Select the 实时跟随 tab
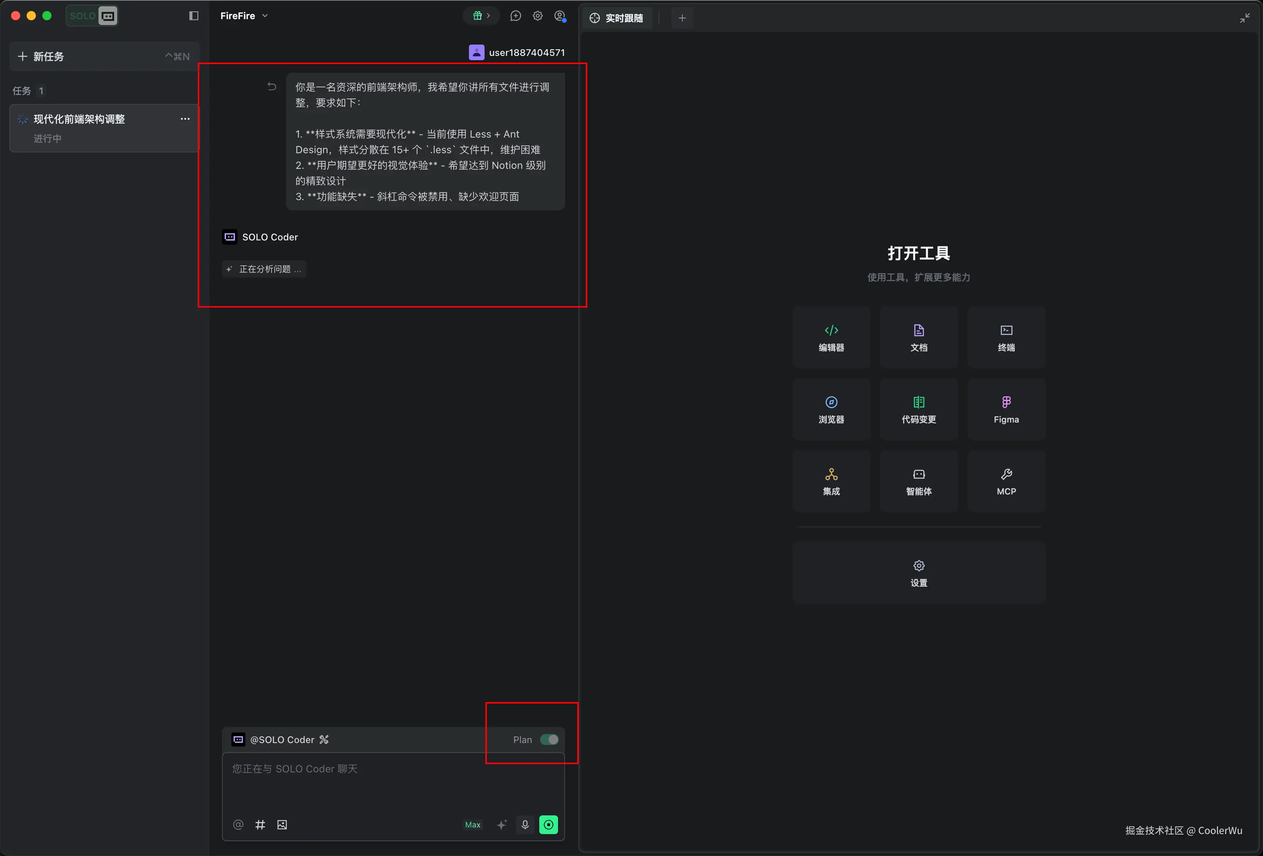Viewport: 1263px width, 856px height. click(x=617, y=18)
